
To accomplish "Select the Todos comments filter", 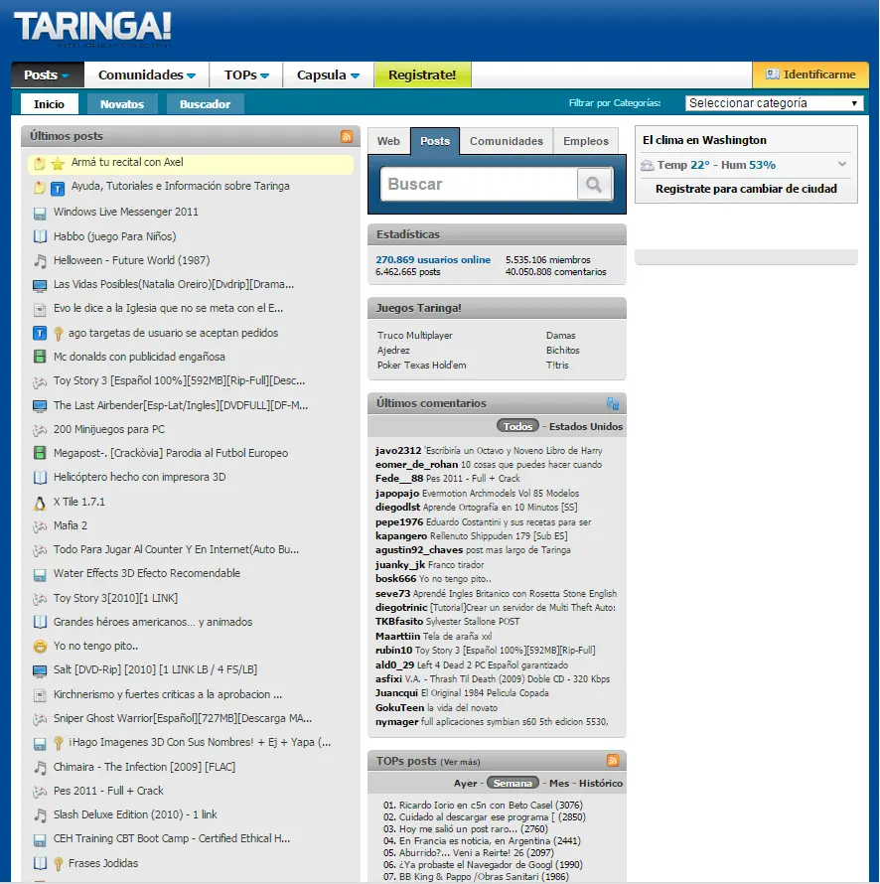I will pos(517,426).
